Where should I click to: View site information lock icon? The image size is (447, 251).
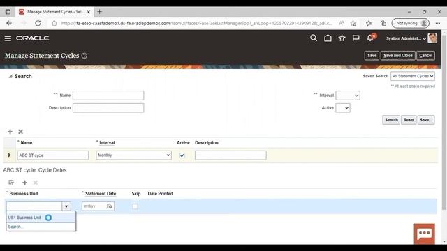[54, 23]
